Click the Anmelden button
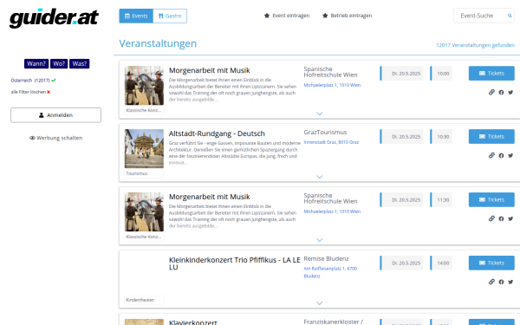The image size is (520, 325). (x=55, y=115)
